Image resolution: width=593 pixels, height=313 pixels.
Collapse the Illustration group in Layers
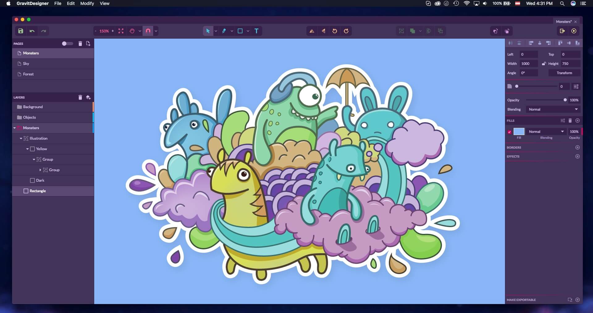(x=21, y=138)
